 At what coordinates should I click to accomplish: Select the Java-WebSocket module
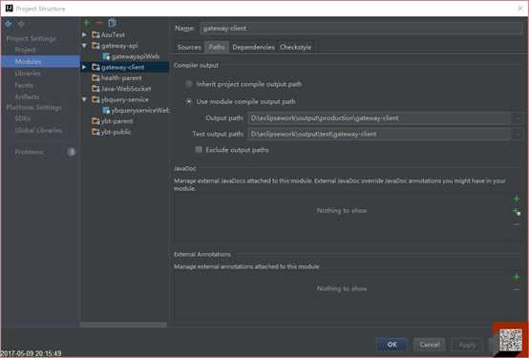(126, 89)
